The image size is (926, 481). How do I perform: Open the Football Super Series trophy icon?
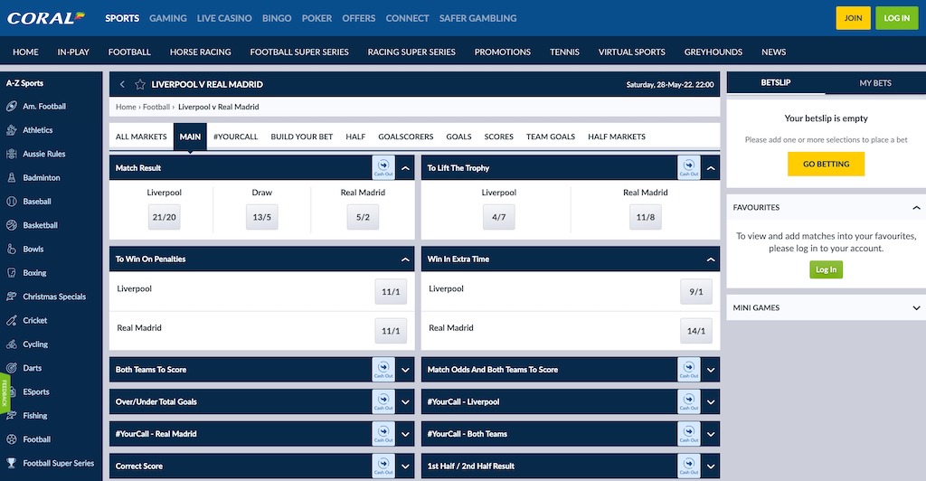11,463
